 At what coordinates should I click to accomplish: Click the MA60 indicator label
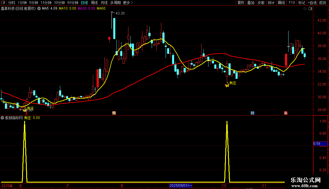click(101, 8)
